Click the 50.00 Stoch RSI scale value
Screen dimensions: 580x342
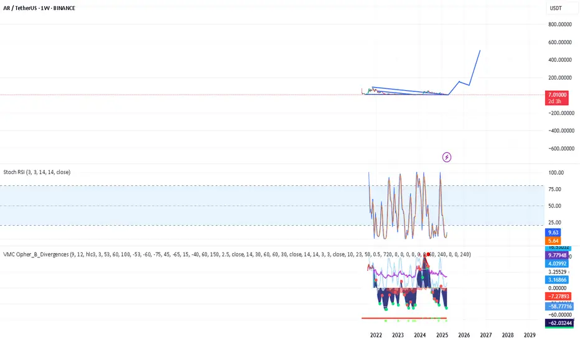pos(555,206)
